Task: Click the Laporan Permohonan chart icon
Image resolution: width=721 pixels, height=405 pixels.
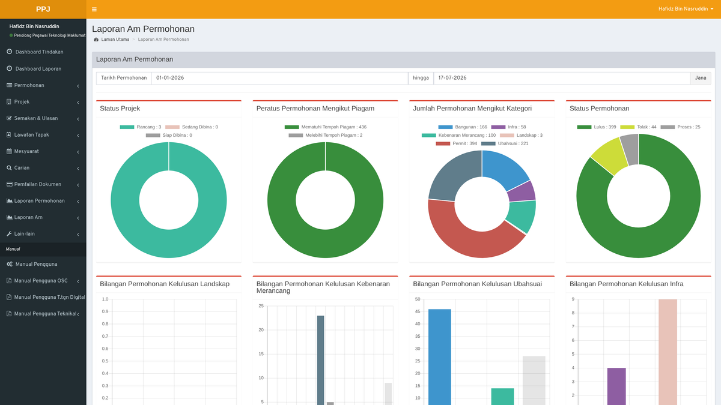Action: point(9,200)
